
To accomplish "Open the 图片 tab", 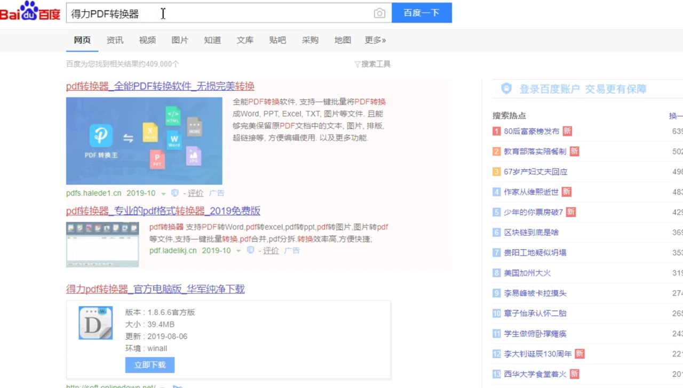I will tap(180, 40).
